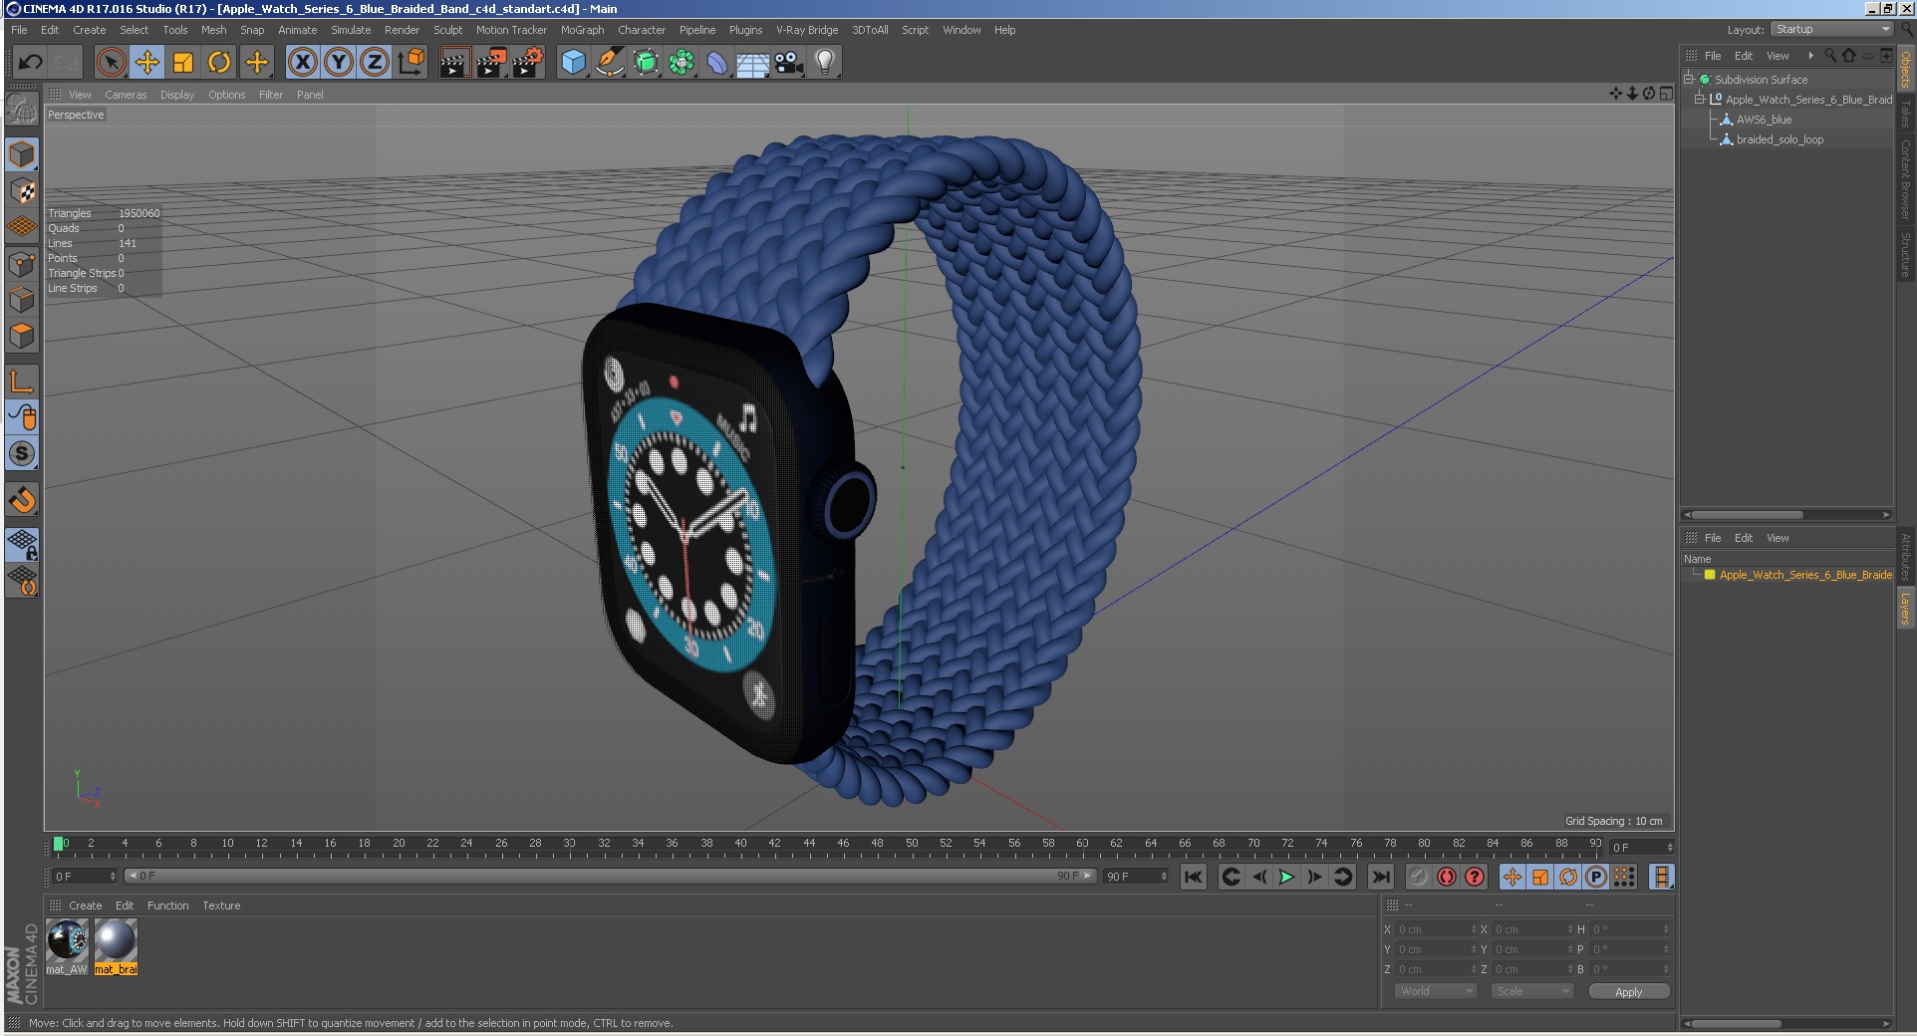This screenshot has width=1917, height=1036.
Task: Toggle viewport maximize icon top right
Action: (1666, 94)
